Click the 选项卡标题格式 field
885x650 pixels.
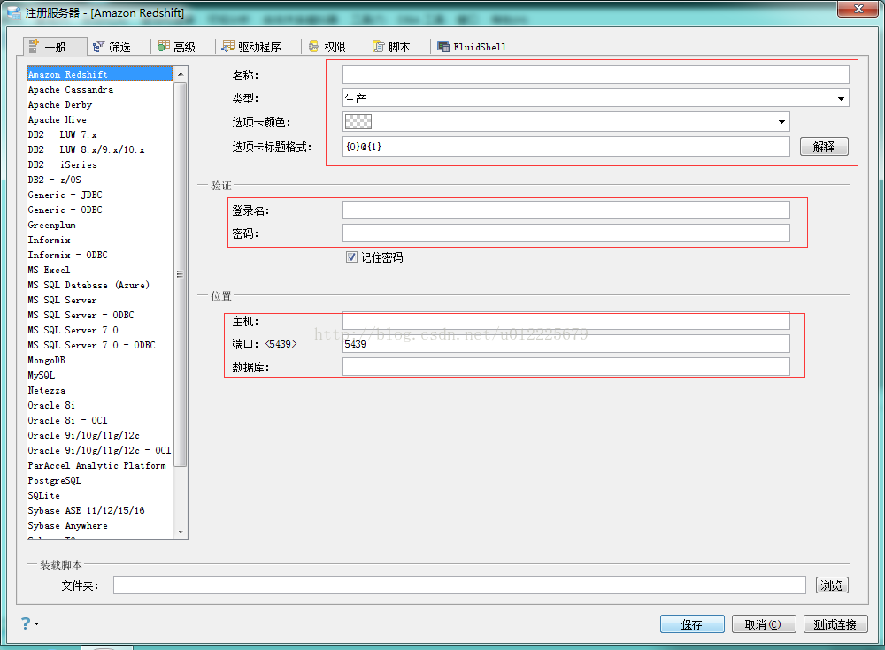[x=566, y=147]
